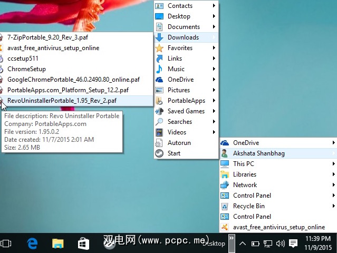This screenshot has width=337, height=253.
Task: Click the Recycle Bin icon
Action: pos(225,206)
